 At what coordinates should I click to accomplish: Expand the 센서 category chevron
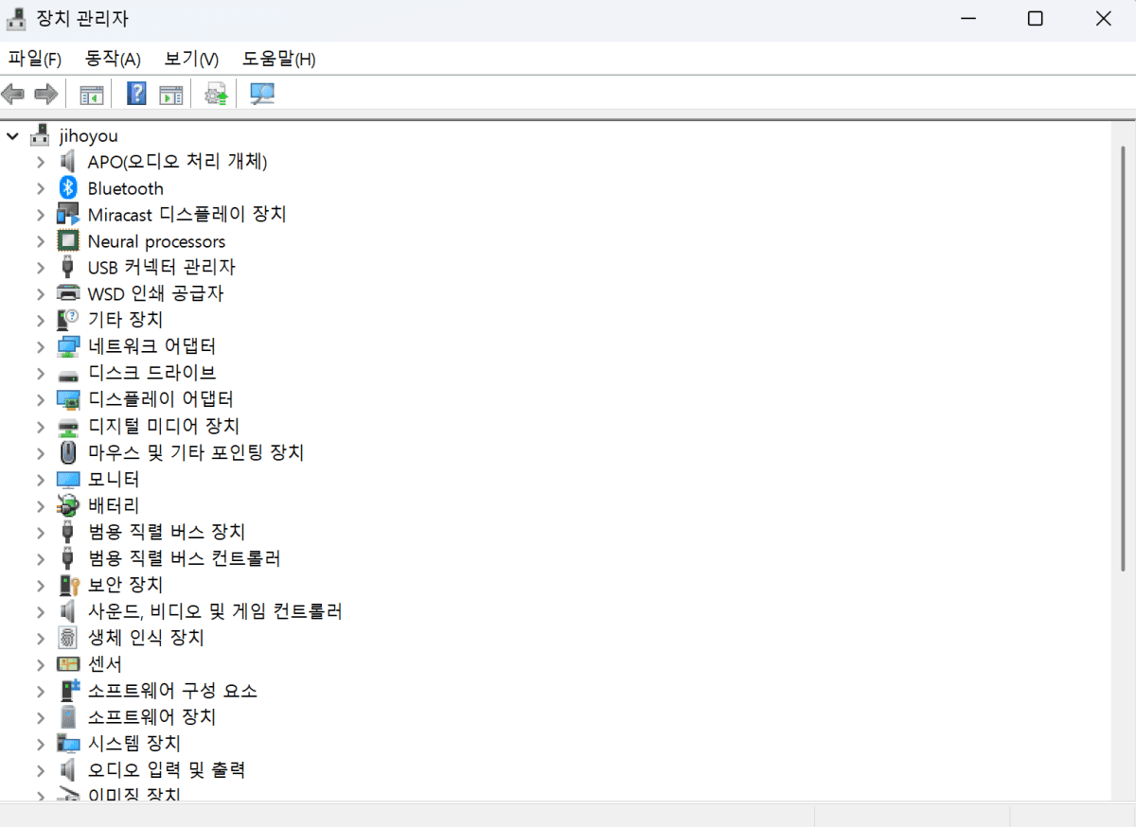point(41,664)
